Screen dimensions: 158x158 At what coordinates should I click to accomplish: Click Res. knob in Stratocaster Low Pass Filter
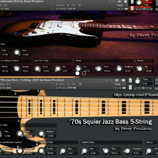pos(58,69)
